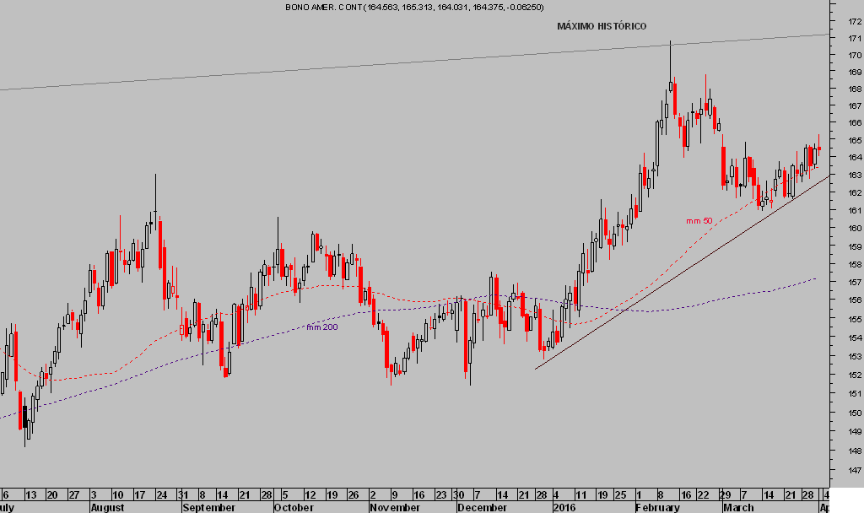Click the 'August' month label on time axis

coord(107,507)
